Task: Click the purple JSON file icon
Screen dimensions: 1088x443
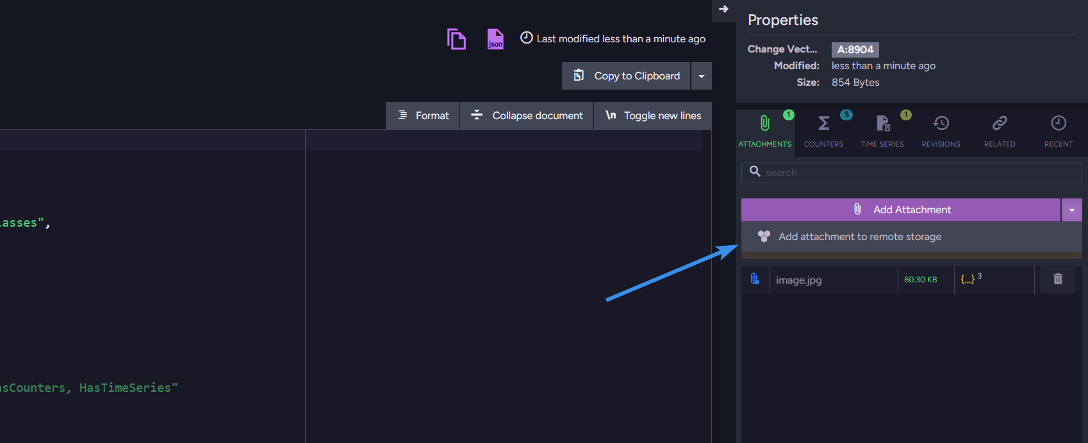Action: click(495, 39)
